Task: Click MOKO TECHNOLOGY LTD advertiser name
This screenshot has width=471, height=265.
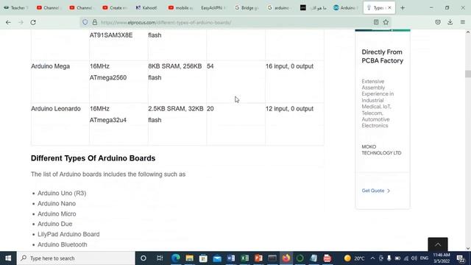Action: [381, 149]
